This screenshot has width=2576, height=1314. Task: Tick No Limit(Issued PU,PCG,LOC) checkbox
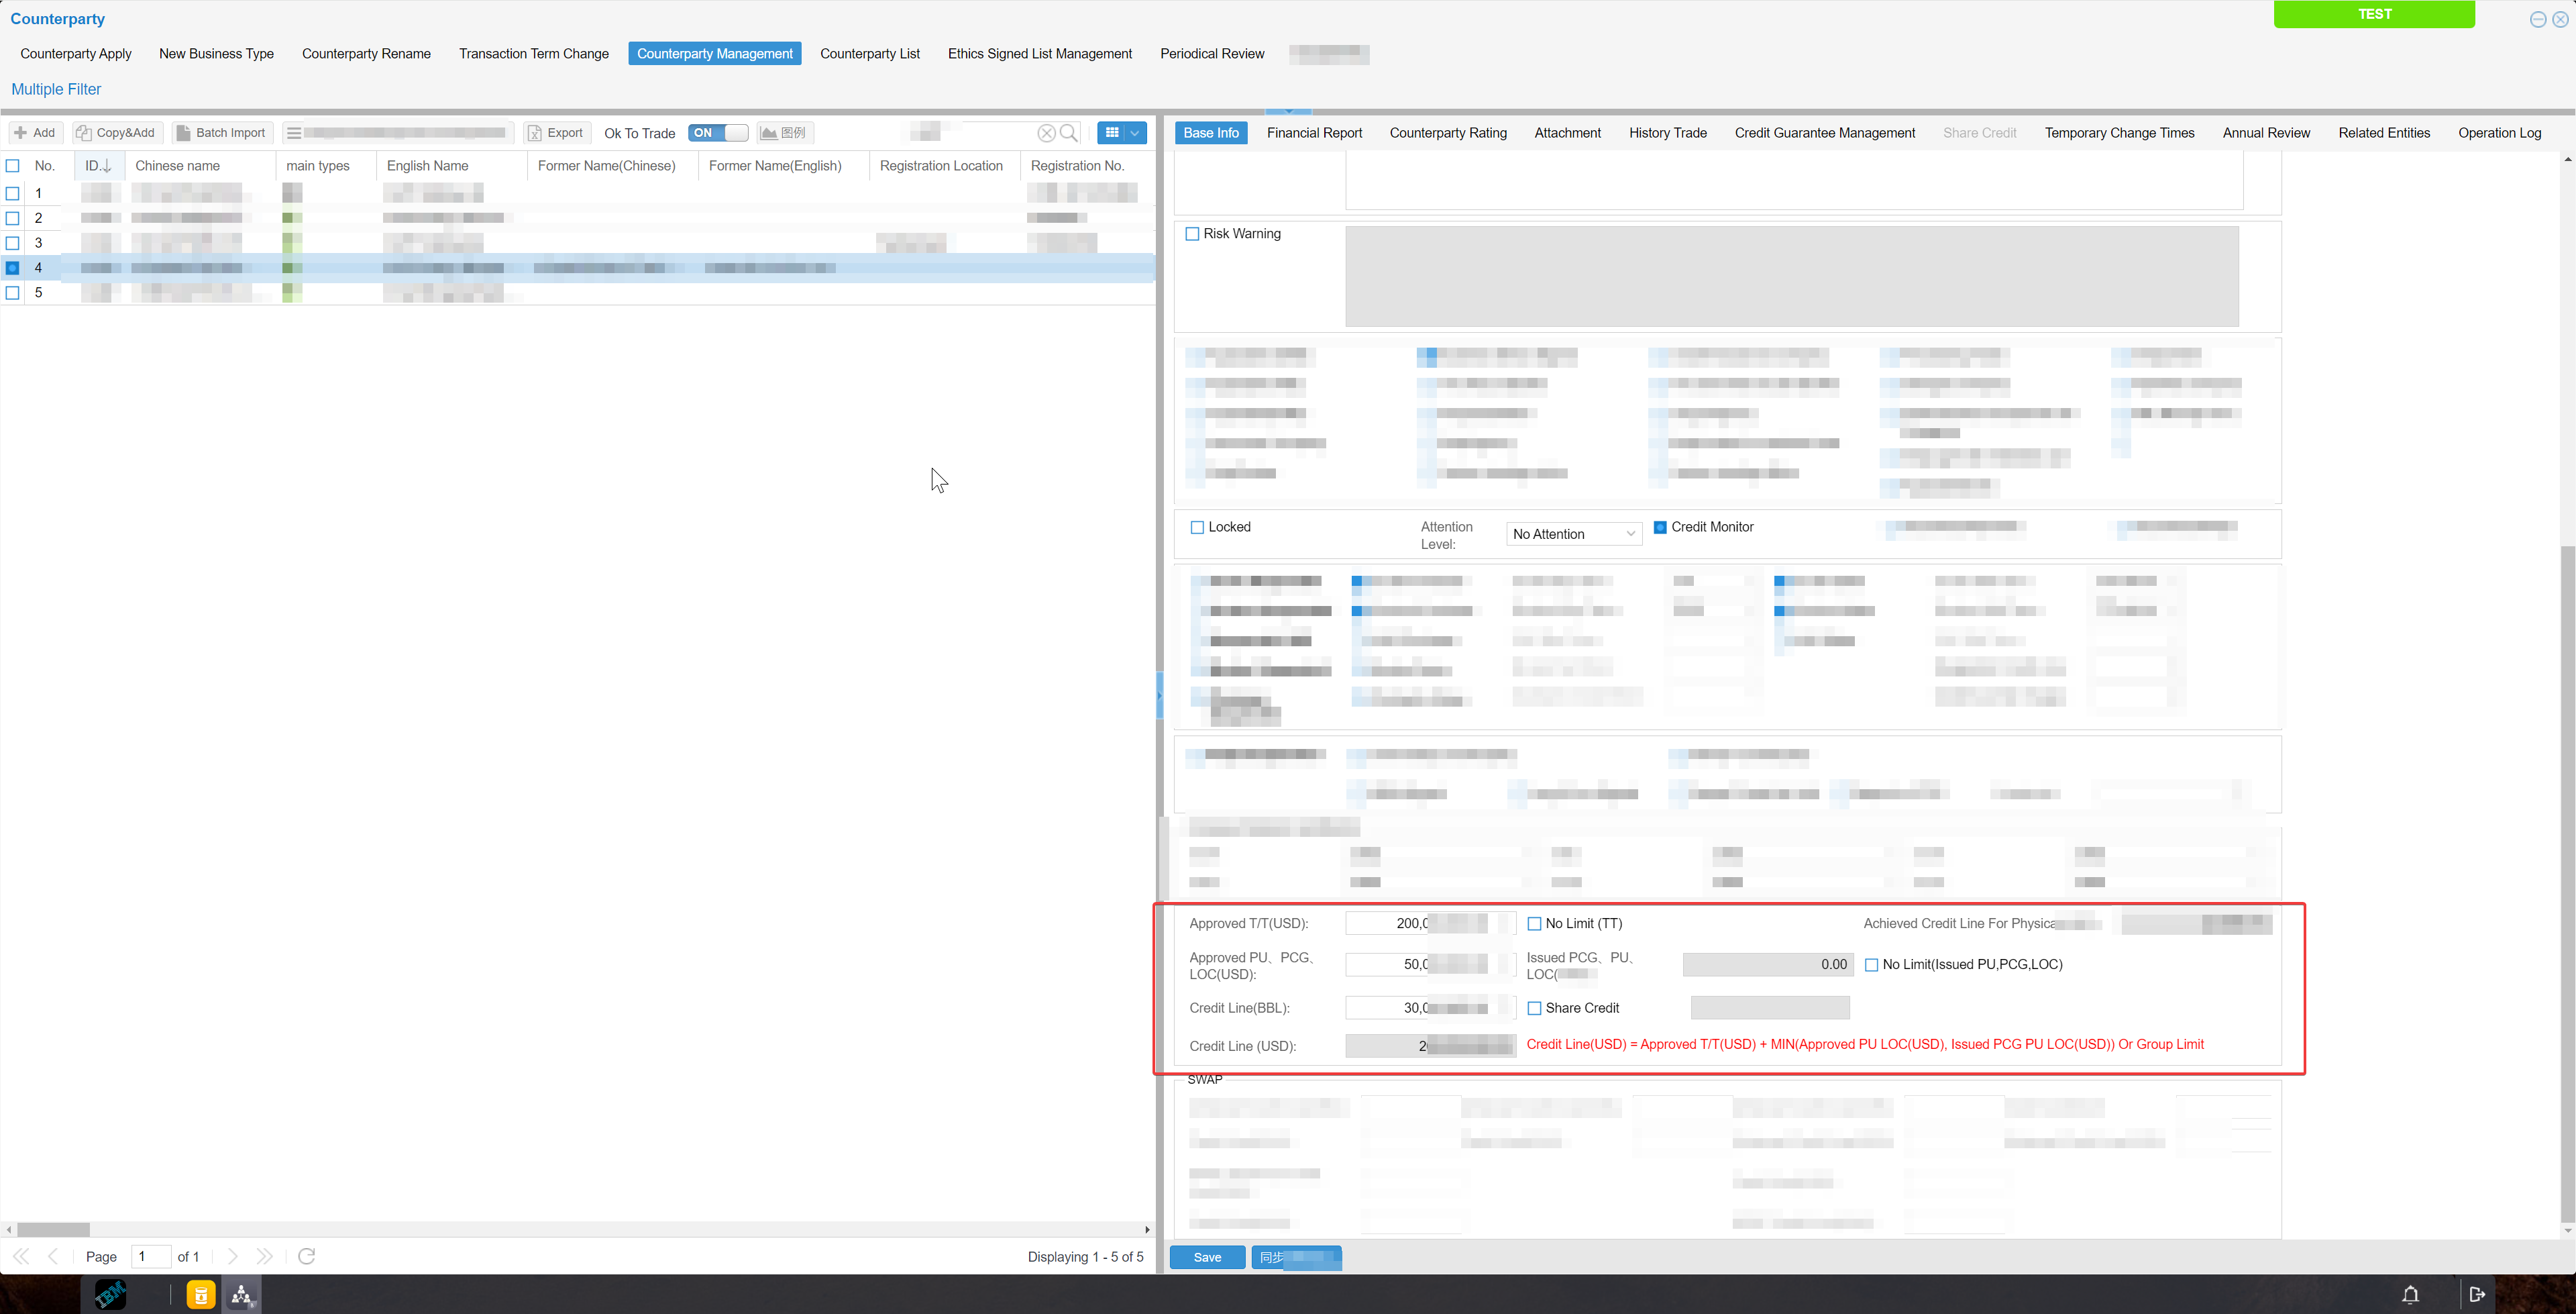[1871, 965]
